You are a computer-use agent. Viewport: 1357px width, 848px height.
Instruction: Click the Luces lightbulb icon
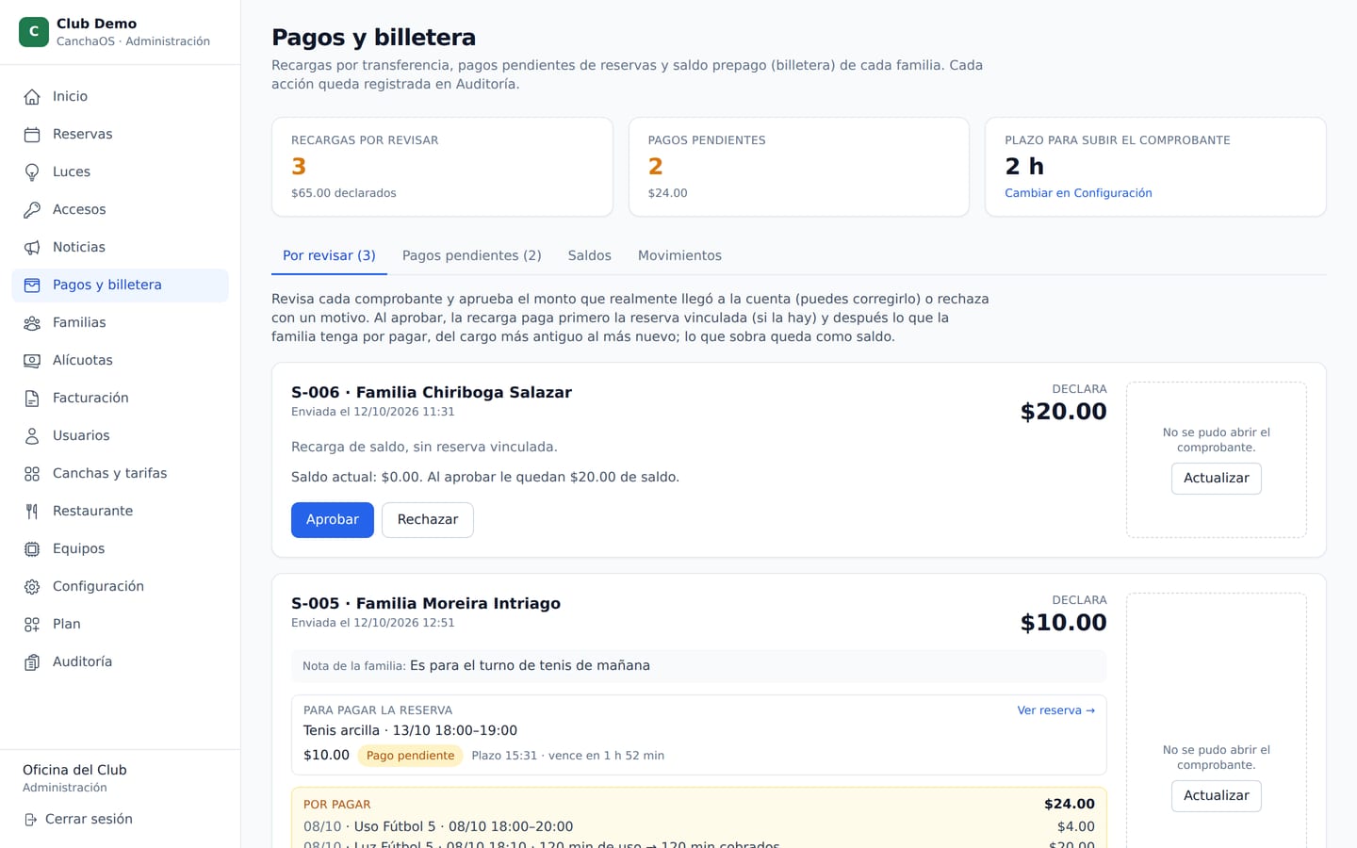pos(32,171)
